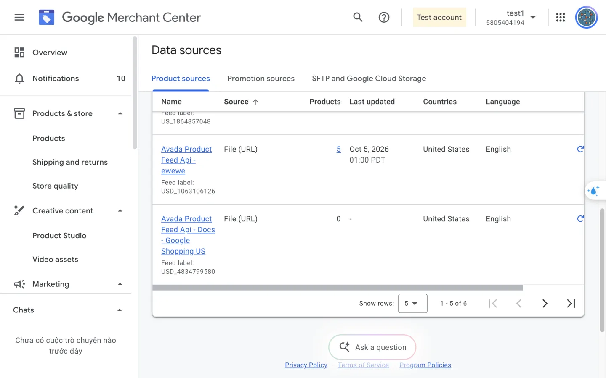
Task: Click the 'Oct 5, 2026' last updated cell
Action: [x=369, y=149]
